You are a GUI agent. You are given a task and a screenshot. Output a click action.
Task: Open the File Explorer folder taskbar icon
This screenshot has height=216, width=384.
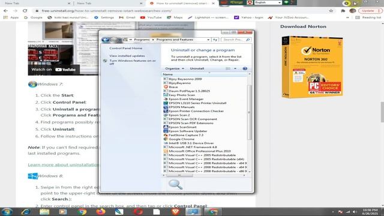[x=44, y=212]
